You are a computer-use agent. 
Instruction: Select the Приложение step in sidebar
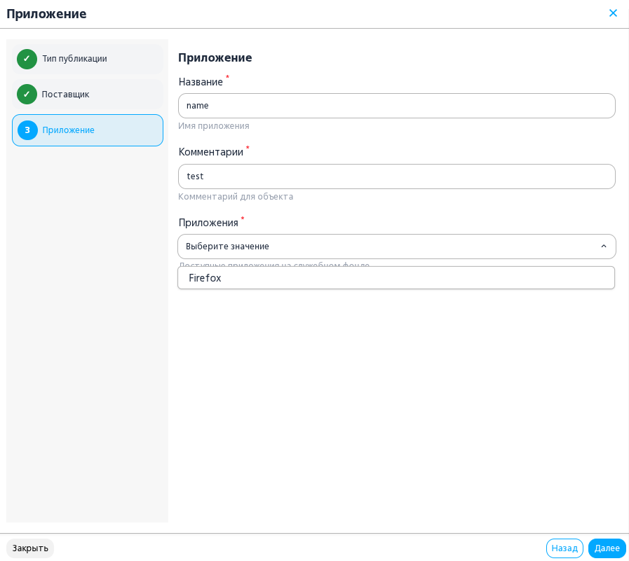(x=88, y=130)
